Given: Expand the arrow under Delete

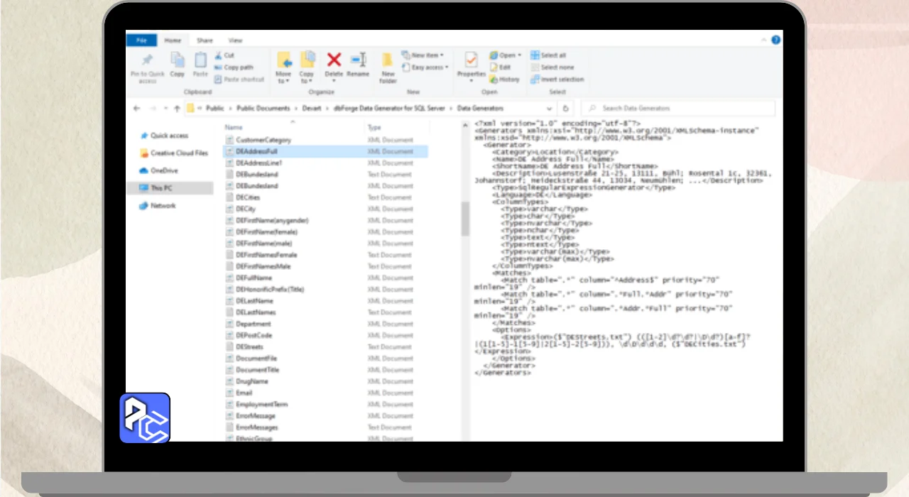Looking at the screenshot, I should (x=334, y=80).
